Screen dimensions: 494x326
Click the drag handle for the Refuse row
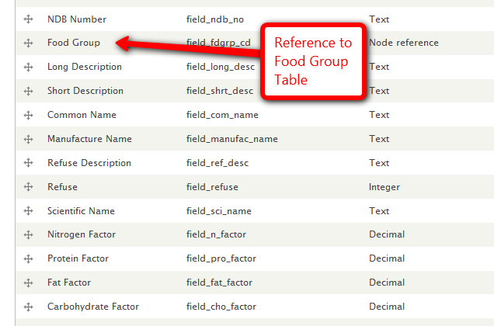pos(29,187)
